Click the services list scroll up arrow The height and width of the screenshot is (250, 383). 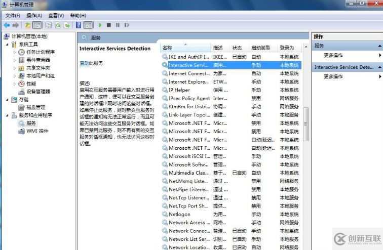(306, 47)
